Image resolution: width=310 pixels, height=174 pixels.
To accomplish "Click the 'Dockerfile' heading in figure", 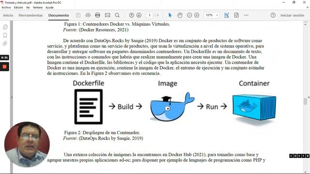I will coord(88,83).
